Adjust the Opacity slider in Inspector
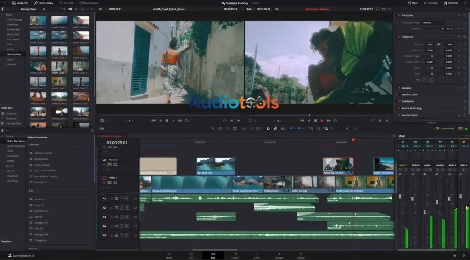Screen dimensions: 470x260 pos(432,29)
